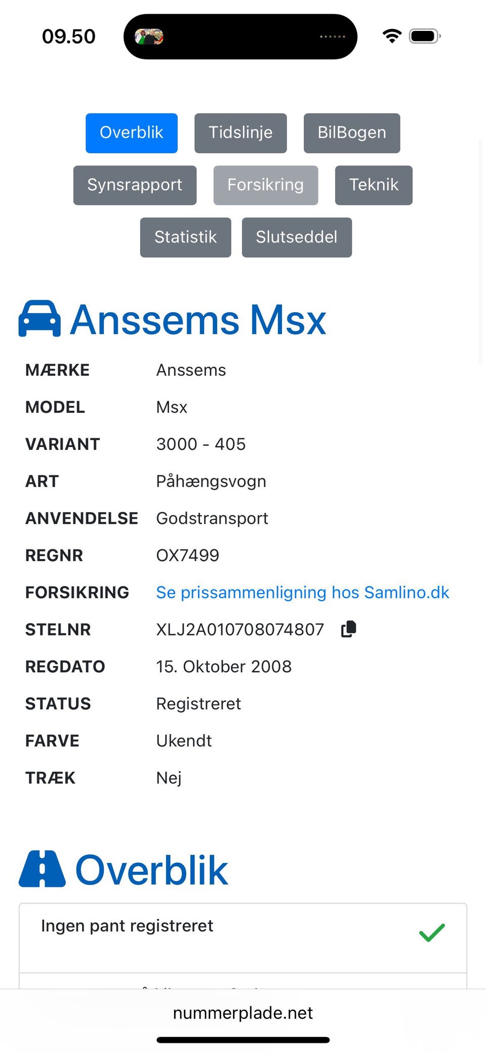Viewport: 486px width, 1053px height.
Task: View the Statistik tab
Action: click(185, 237)
